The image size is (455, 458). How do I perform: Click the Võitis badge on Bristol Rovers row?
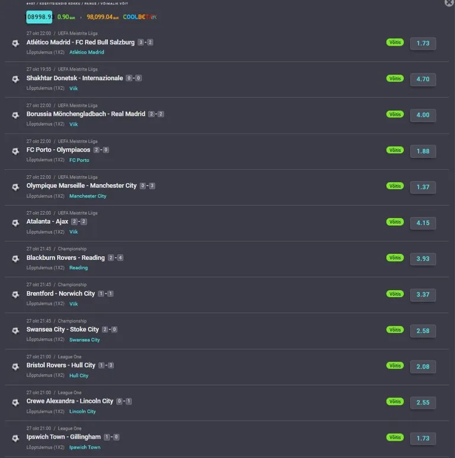(395, 365)
